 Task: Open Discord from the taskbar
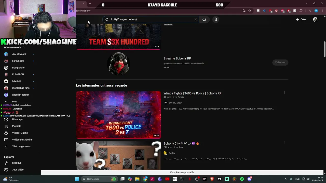[x=249, y=179]
